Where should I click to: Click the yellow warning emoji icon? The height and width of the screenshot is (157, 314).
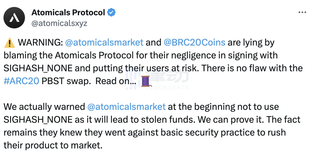tap(9, 43)
